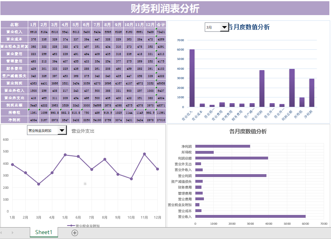Select the 营业外支出 row label in table

pyautogui.click(x=14, y=98)
